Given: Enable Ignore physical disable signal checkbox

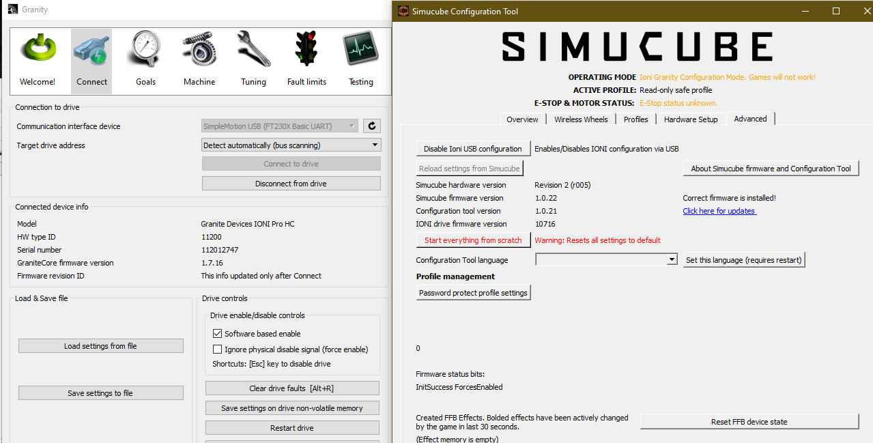Looking at the screenshot, I should [x=218, y=349].
